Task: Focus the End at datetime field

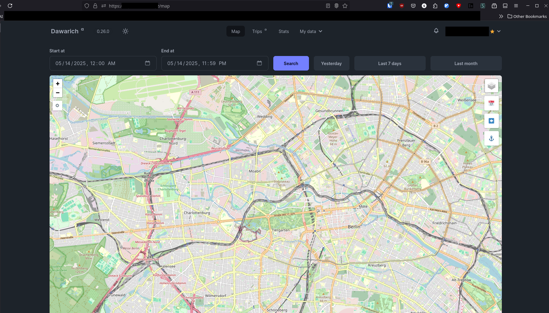Action: coord(215,63)
